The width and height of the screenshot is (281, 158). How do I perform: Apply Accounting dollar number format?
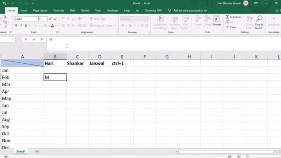(x=123, y=25)
